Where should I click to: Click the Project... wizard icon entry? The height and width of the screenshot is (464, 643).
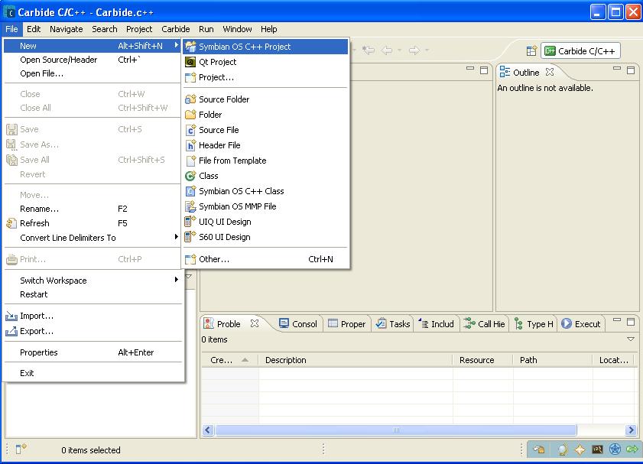265,77
